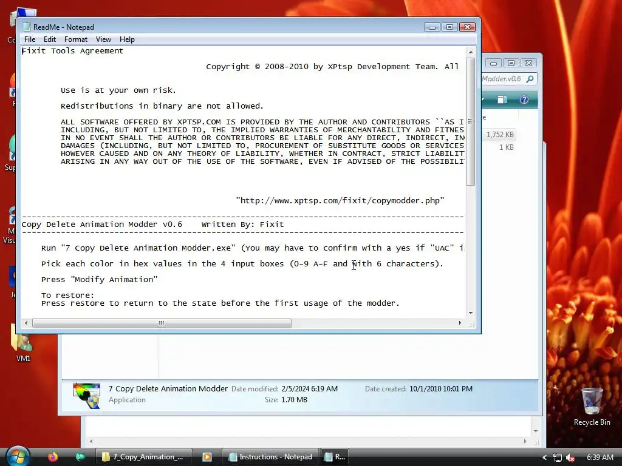The height and width of the screenshot is (466, 622).
Task: Switch to 7_Copy_Animation_ folder taskbar button
Action: pos(143,457)
